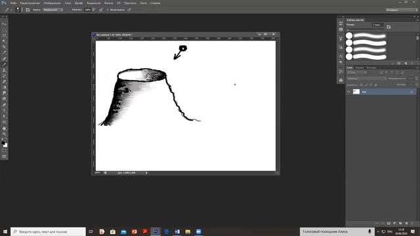Toggle lock position
The width and height of the screenshot is (420, 236).
(x=371, y=85)
